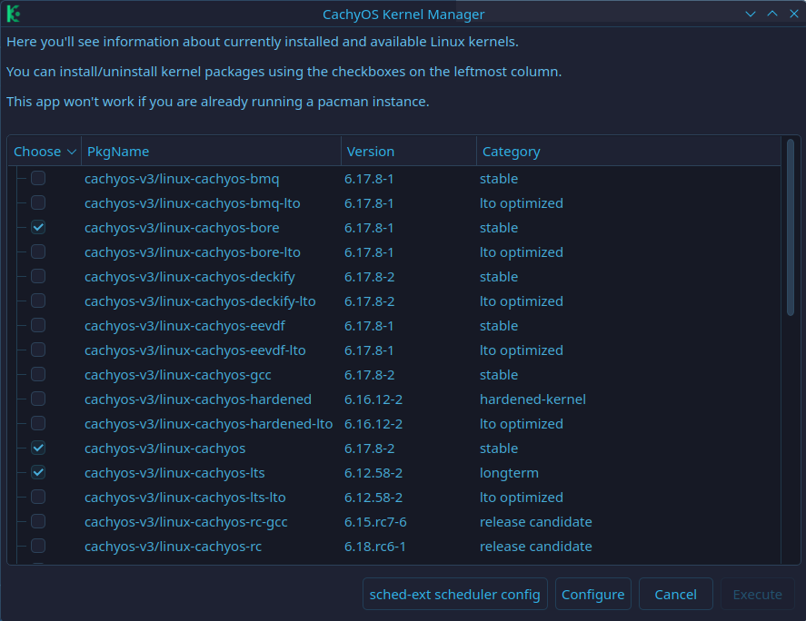Sort by the PkgName column header
This screenshot has width=806, height=621.
tap(211, 152)
